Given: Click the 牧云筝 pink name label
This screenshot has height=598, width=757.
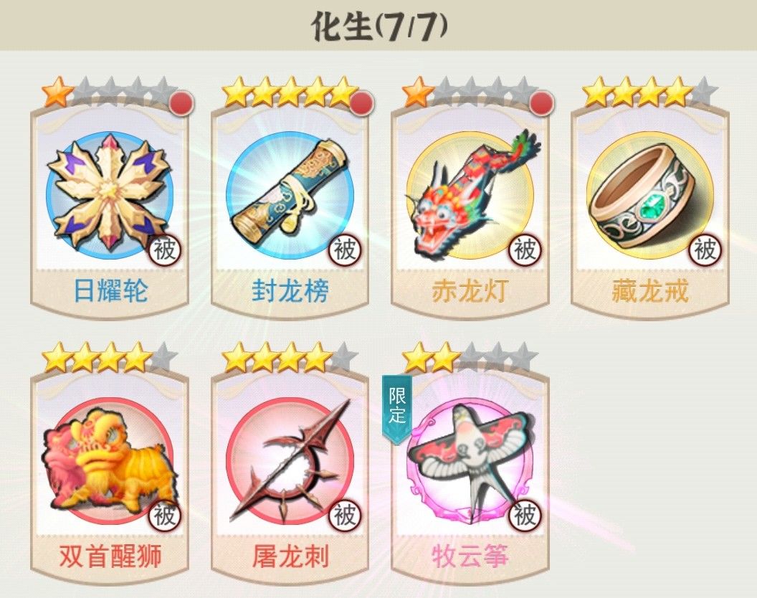Looking at the screenshot, I should click(471, 556).
